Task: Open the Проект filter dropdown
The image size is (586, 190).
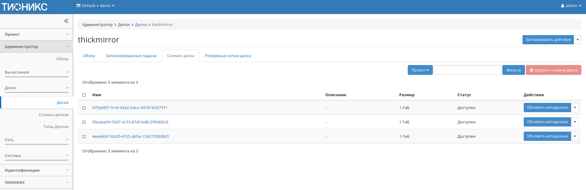Action: (x=420, y=70)
